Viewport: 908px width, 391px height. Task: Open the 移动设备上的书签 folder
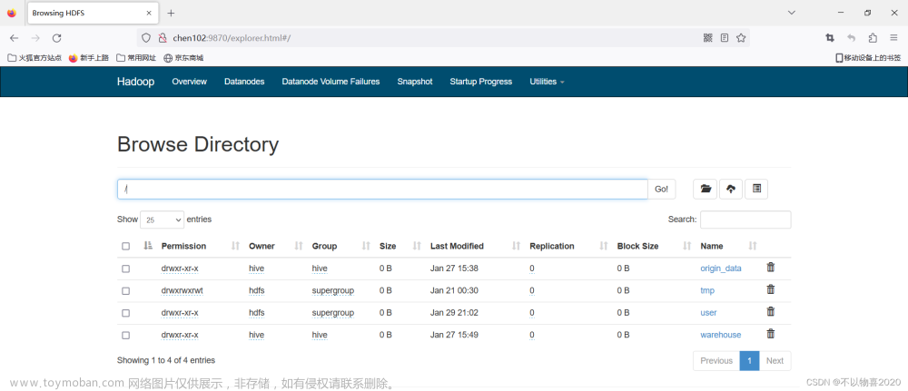pyautogui.click(x=868, y=58)
